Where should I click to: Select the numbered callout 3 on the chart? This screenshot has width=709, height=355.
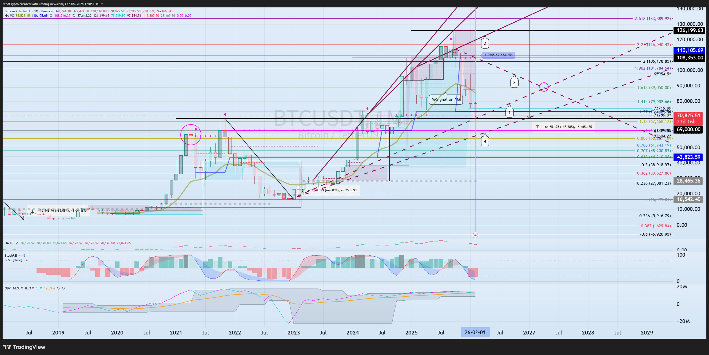(x=514, y=83)
